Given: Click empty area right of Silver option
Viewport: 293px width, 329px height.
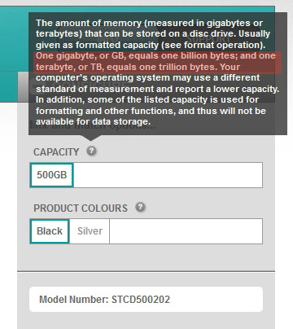Looking at the screenshot, I should pyautogui.click(x=186, y=231).
